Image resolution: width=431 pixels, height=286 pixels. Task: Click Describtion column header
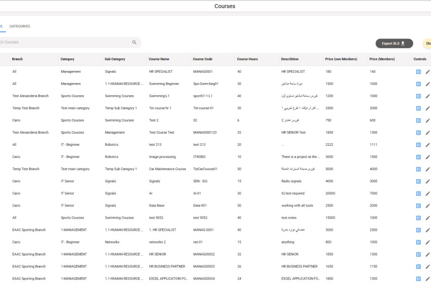pos(290,59)
